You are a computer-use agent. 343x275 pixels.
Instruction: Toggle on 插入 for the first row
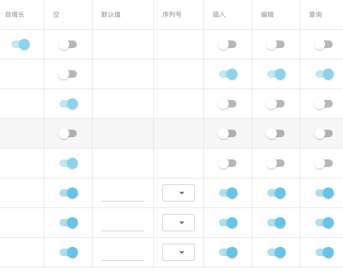(227, 44)
